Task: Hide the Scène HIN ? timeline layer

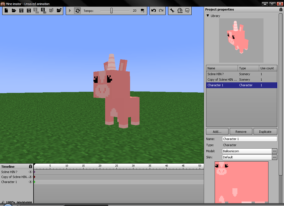Action: click(x=31, y=172)
